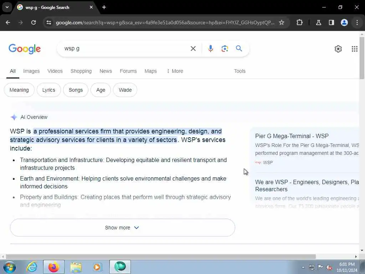Open the Extensions puzzle icon
The height and width of the screenshot is (274, 365).
pos(299,22)
